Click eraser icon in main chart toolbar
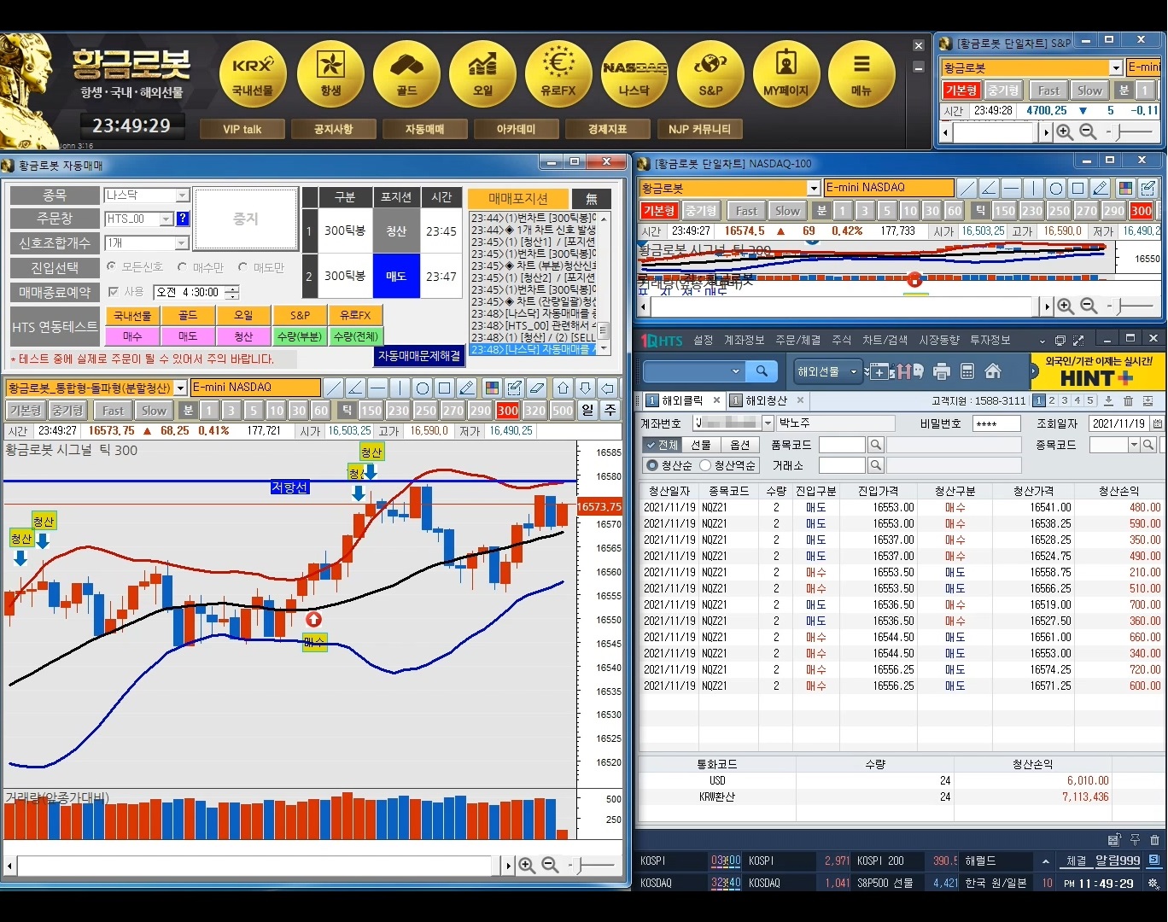1168x922 pixels. pyautogui.click(x=536, y=388)
